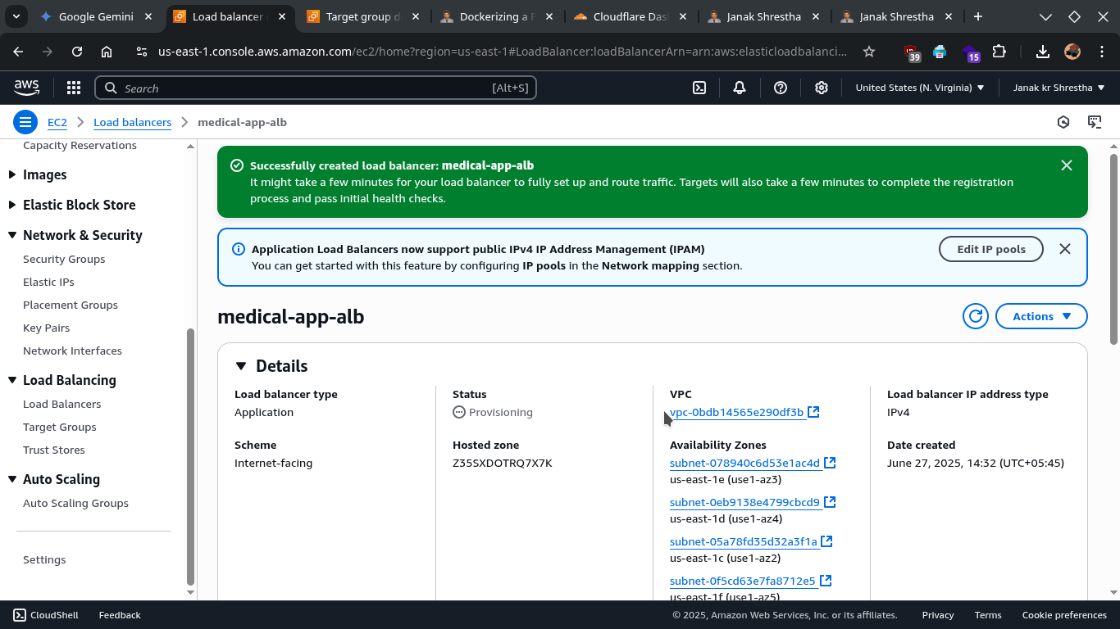
Task: Click the Edit IP pools button
Action: click(x=990, y=249)
